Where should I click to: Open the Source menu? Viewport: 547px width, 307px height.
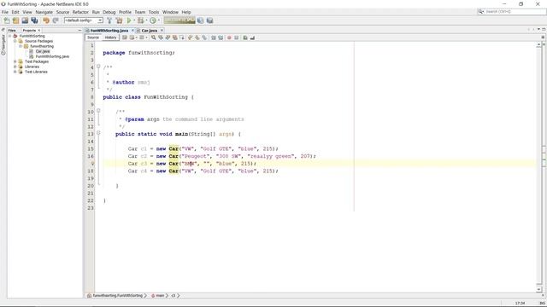pos(62,12)
